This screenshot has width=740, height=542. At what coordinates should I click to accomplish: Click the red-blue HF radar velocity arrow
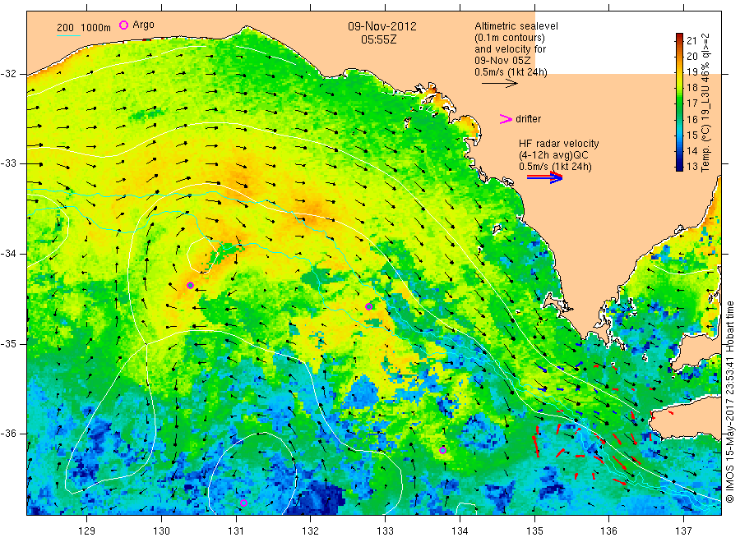pyautogui.click(x=544, y=177)
